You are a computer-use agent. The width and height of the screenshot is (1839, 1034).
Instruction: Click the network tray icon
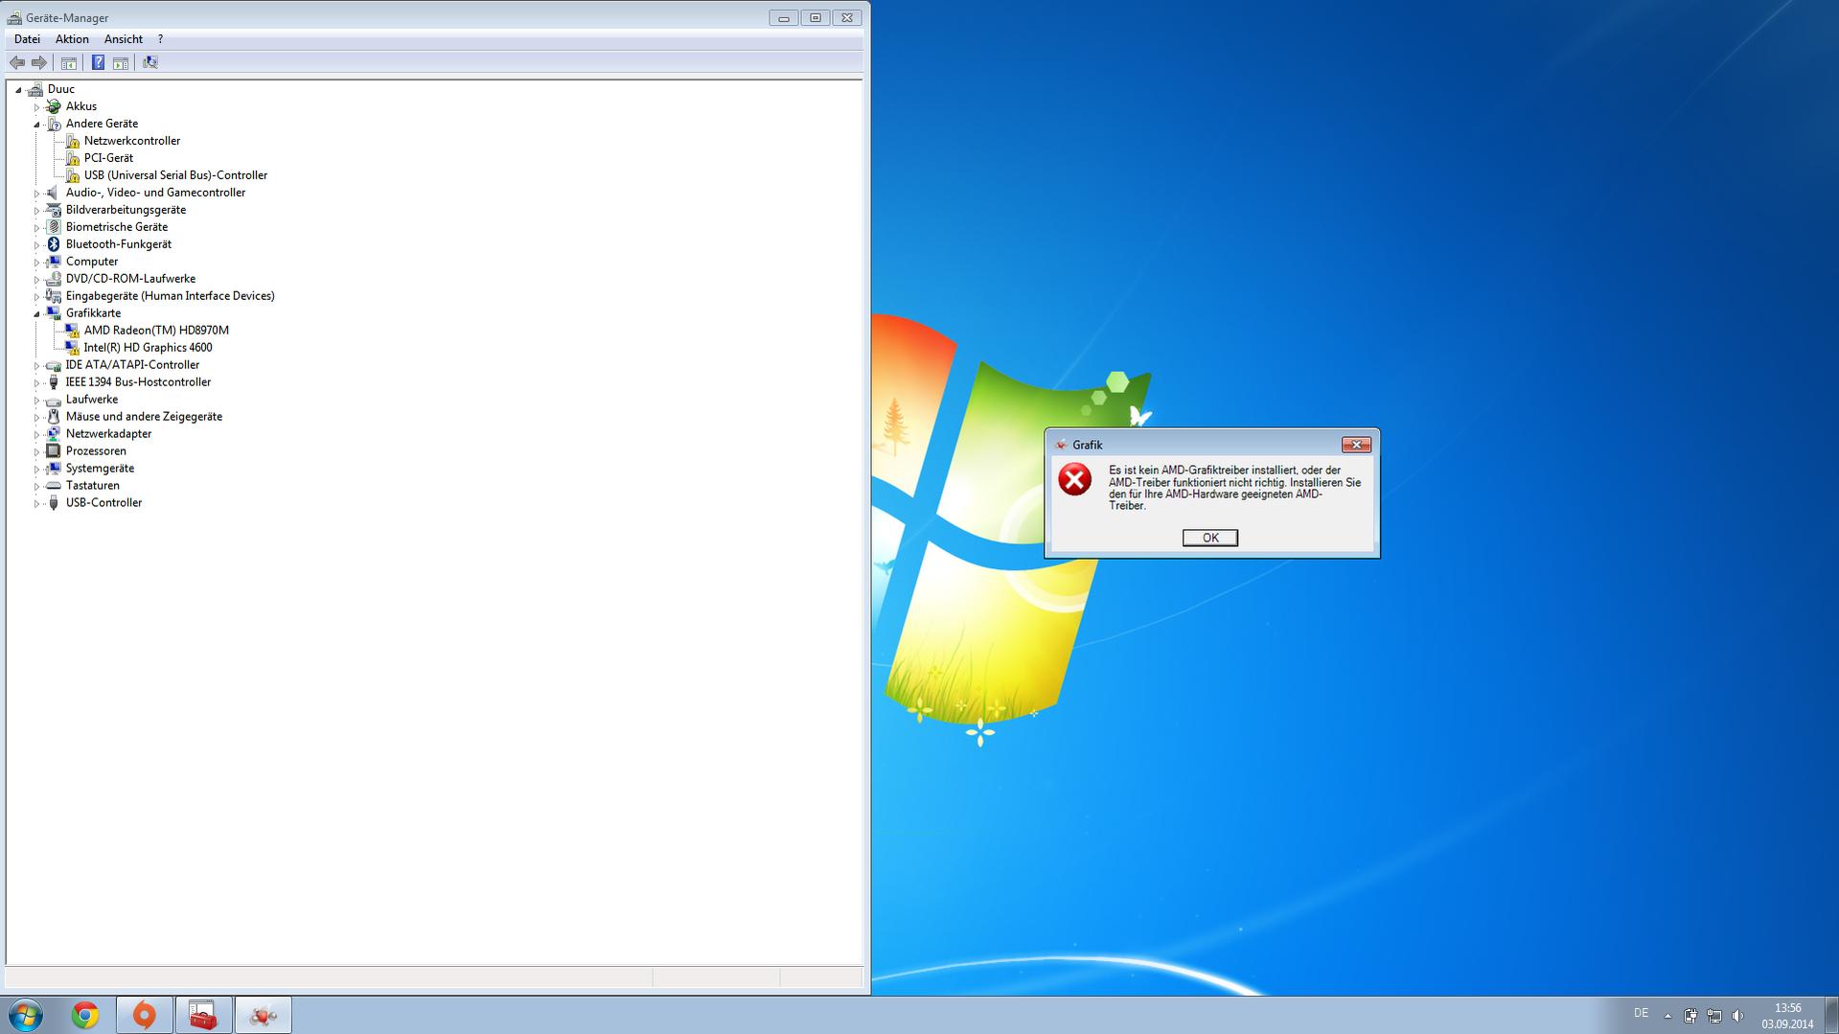[x=1713, y=1015]
